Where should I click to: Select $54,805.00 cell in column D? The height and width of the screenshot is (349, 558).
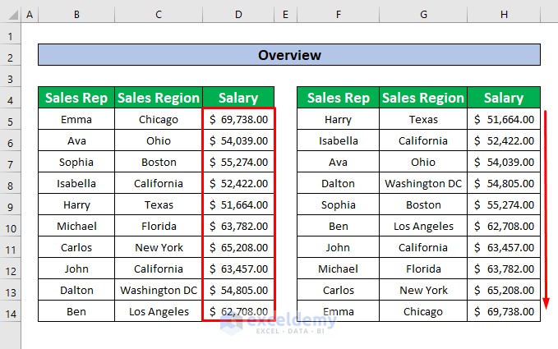pyautogui.click(x=238, y=290)
